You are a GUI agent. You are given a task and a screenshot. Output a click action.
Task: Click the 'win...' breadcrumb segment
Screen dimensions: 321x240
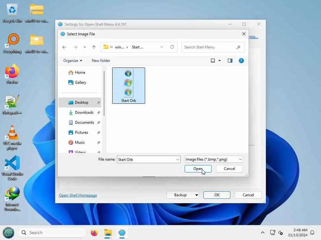coord(119,47)
